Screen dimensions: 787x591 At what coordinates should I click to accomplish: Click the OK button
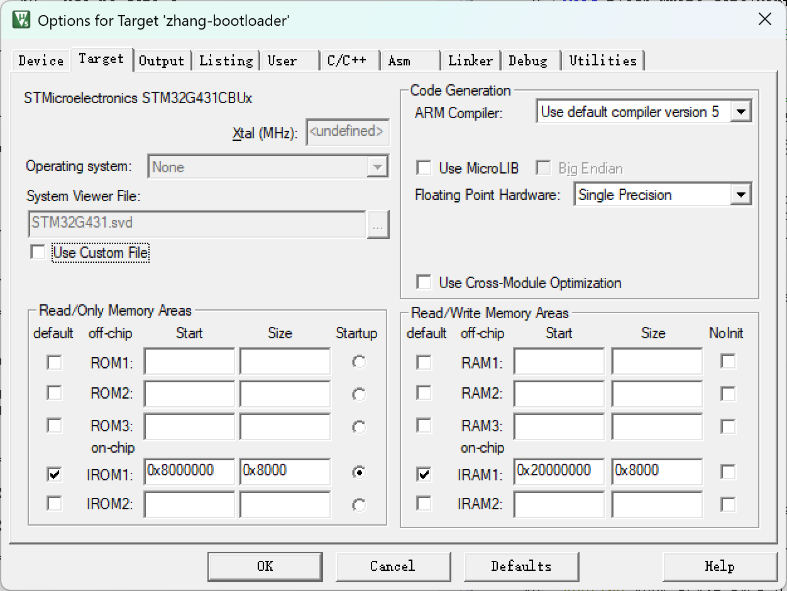click(x=265, y=566)
